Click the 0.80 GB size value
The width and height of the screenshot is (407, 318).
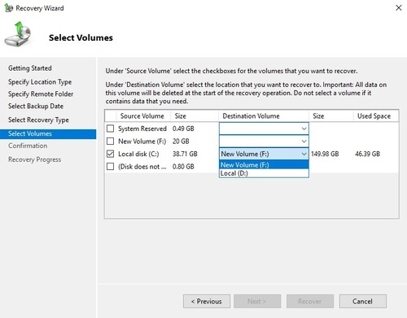point(183,167)
